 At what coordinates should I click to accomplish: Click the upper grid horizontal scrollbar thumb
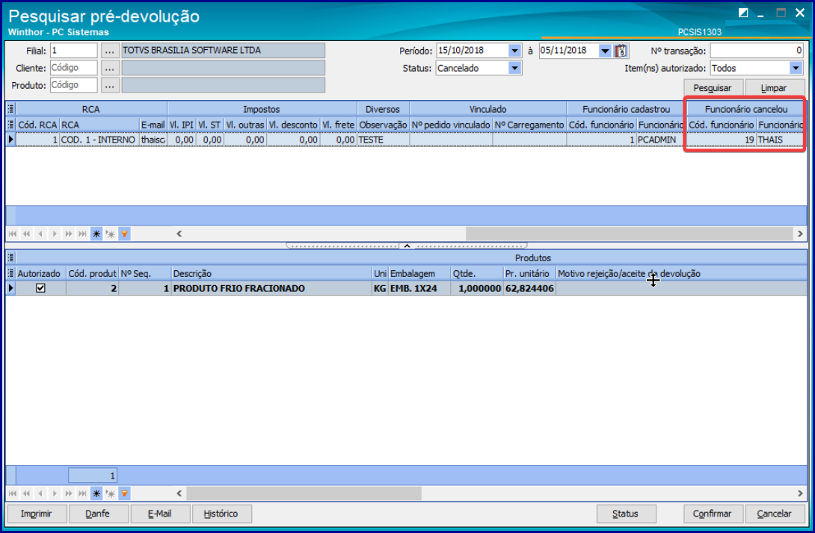[x=628, y=234]
